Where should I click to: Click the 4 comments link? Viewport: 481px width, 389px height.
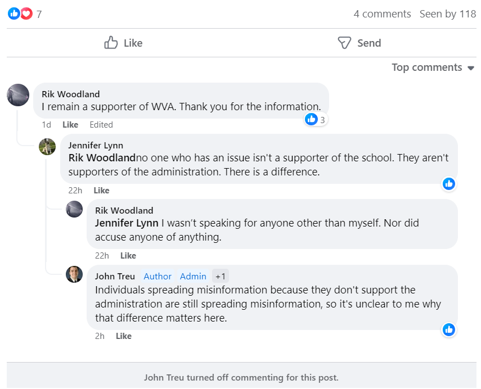pyautogui.click(x=382, y=14)
